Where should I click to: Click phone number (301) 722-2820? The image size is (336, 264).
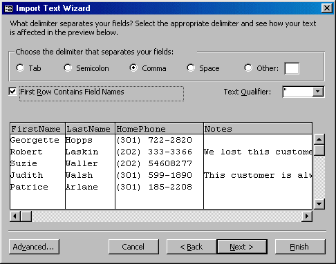[x=154, y=140]
